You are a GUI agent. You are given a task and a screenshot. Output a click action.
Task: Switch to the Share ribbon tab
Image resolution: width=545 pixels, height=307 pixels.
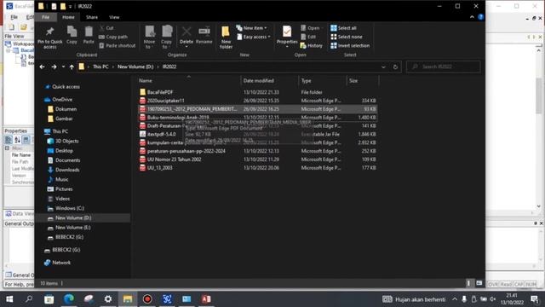click(x=92, y=17)
